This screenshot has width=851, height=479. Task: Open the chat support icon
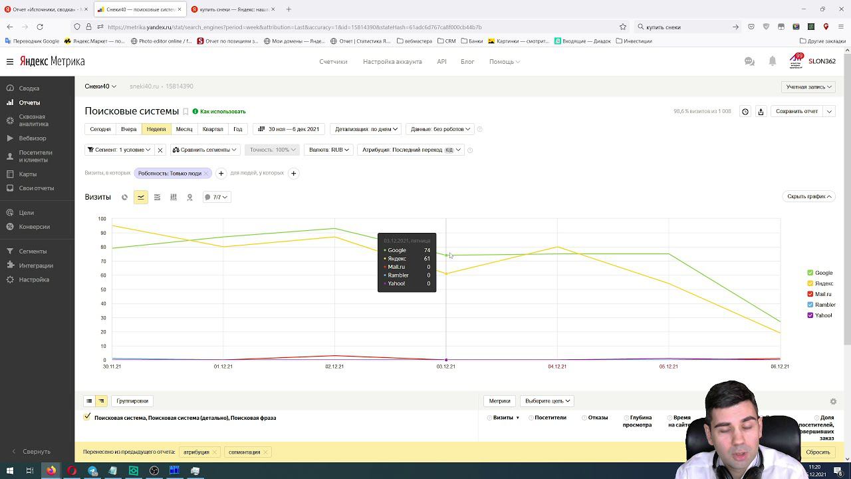749,61
